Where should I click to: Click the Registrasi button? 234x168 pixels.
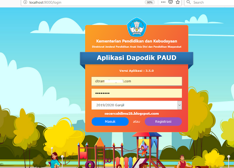click(x=163, y=122)
